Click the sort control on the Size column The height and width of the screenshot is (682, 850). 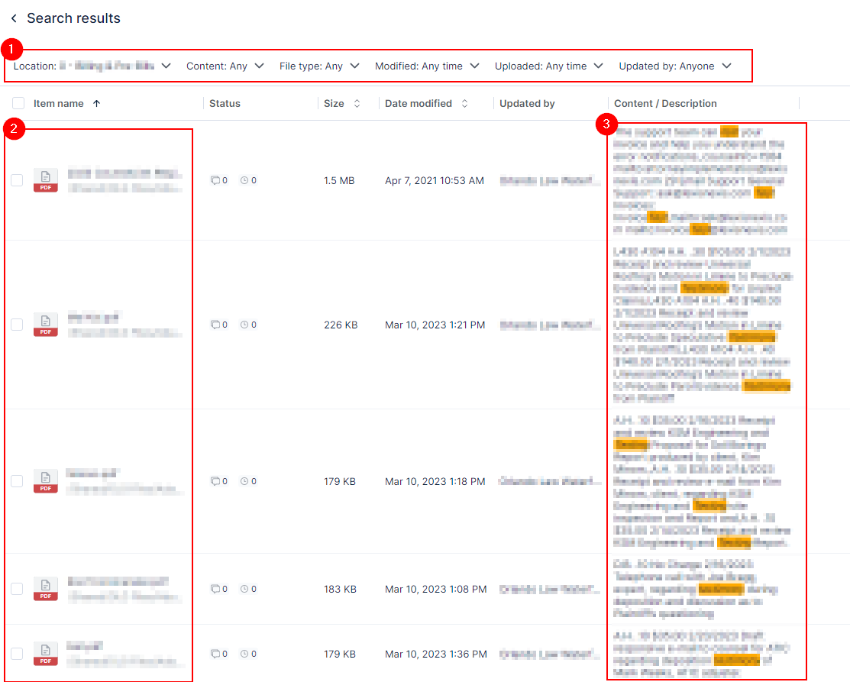357,103
